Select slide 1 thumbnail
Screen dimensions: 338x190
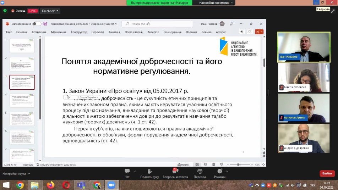pyautogui.click(x=22, y=46)
